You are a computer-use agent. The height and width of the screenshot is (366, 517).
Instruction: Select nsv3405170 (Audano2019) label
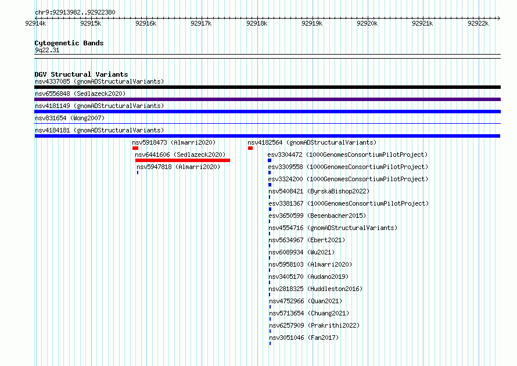pos(308,277)
